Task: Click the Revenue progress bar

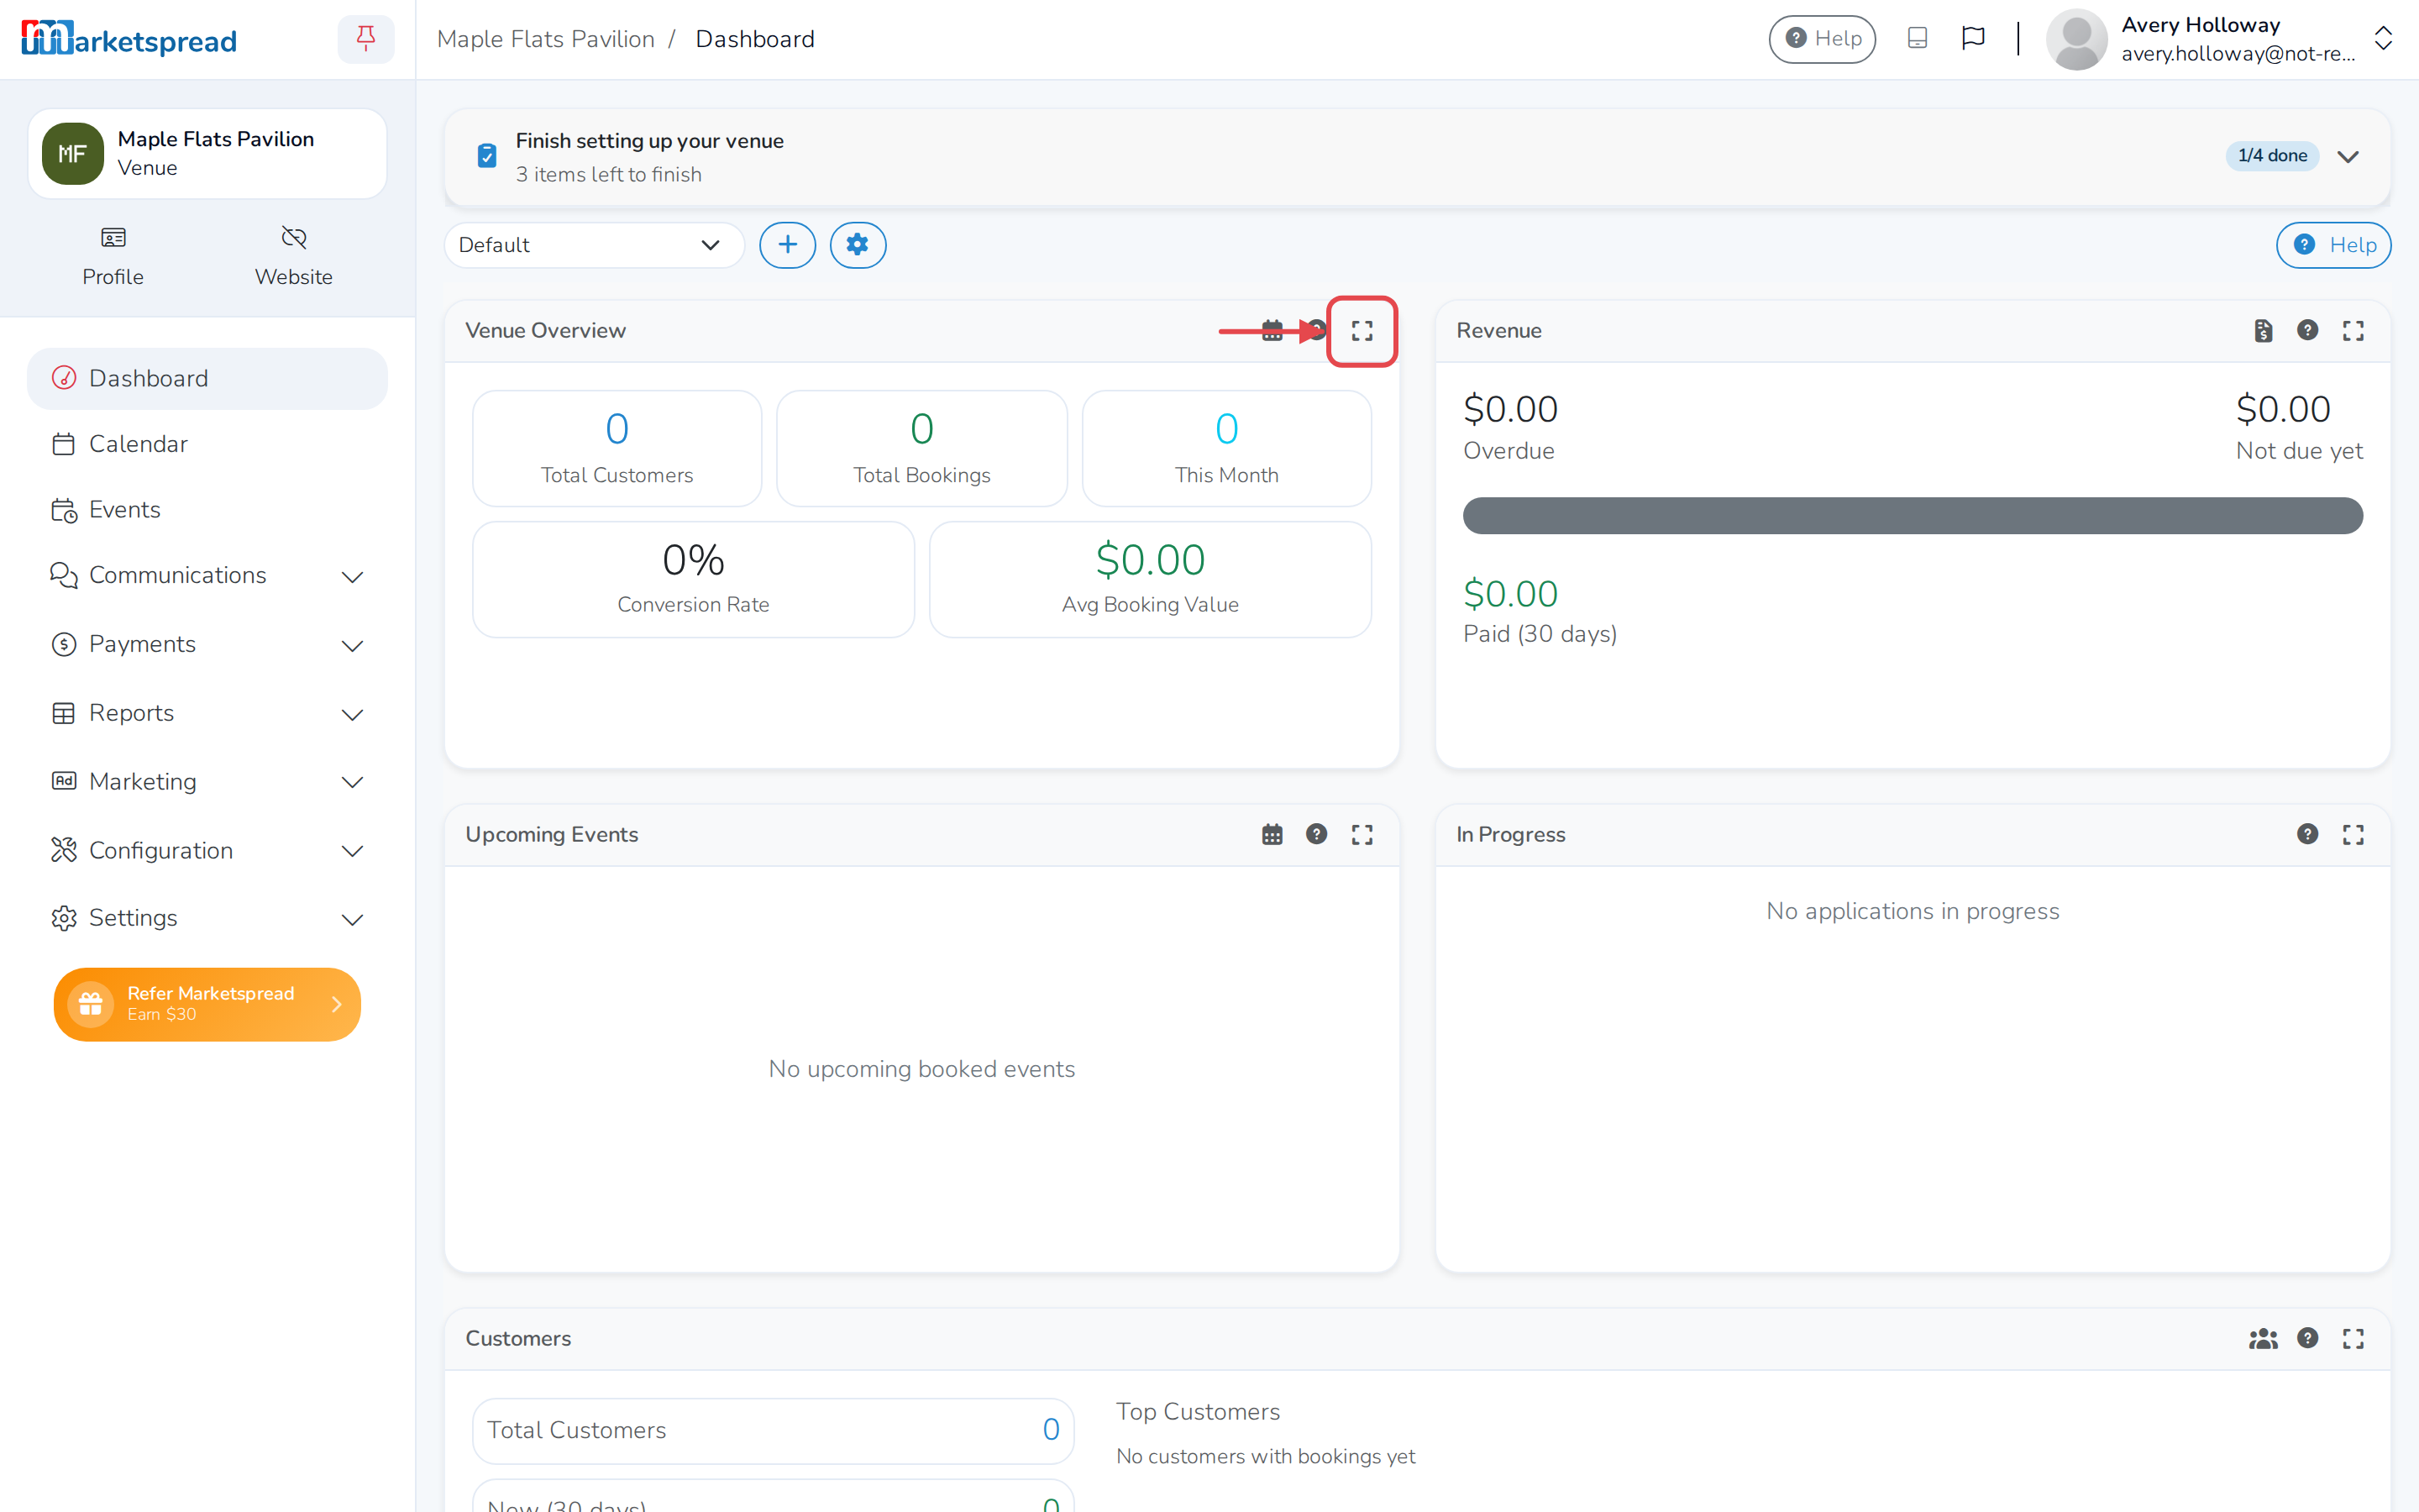Action: pos(1913,516)
